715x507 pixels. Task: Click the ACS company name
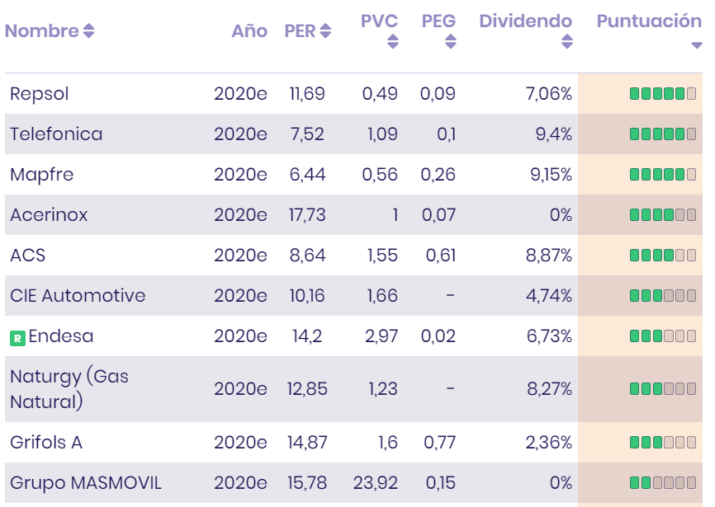click(27, 256)
